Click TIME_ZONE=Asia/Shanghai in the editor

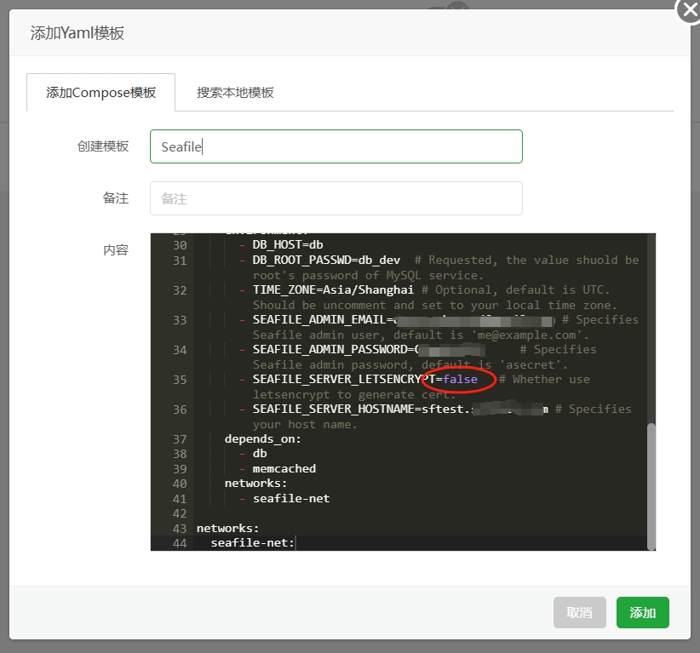pyautogui.click(x=333, y=289)
